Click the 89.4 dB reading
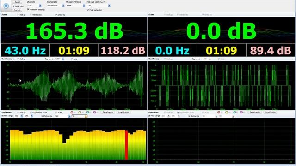 (271, 50)
